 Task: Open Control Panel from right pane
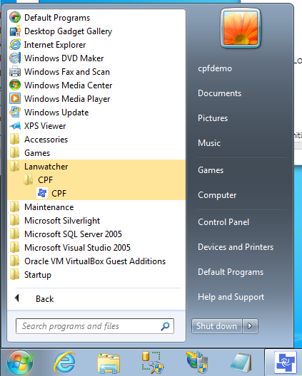223,222
